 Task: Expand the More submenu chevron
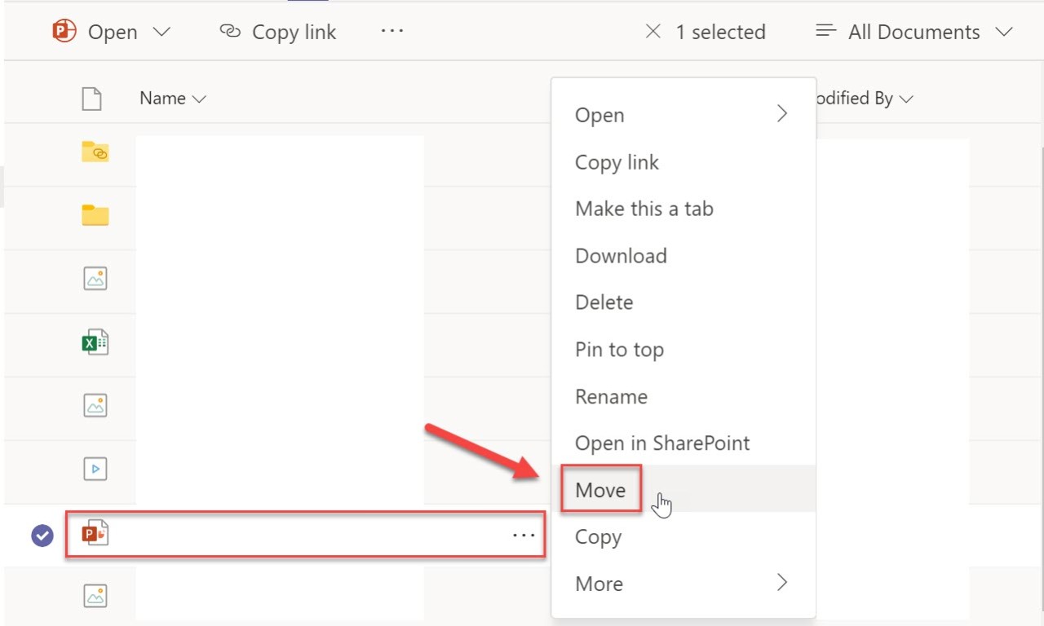tap(781, 582)
